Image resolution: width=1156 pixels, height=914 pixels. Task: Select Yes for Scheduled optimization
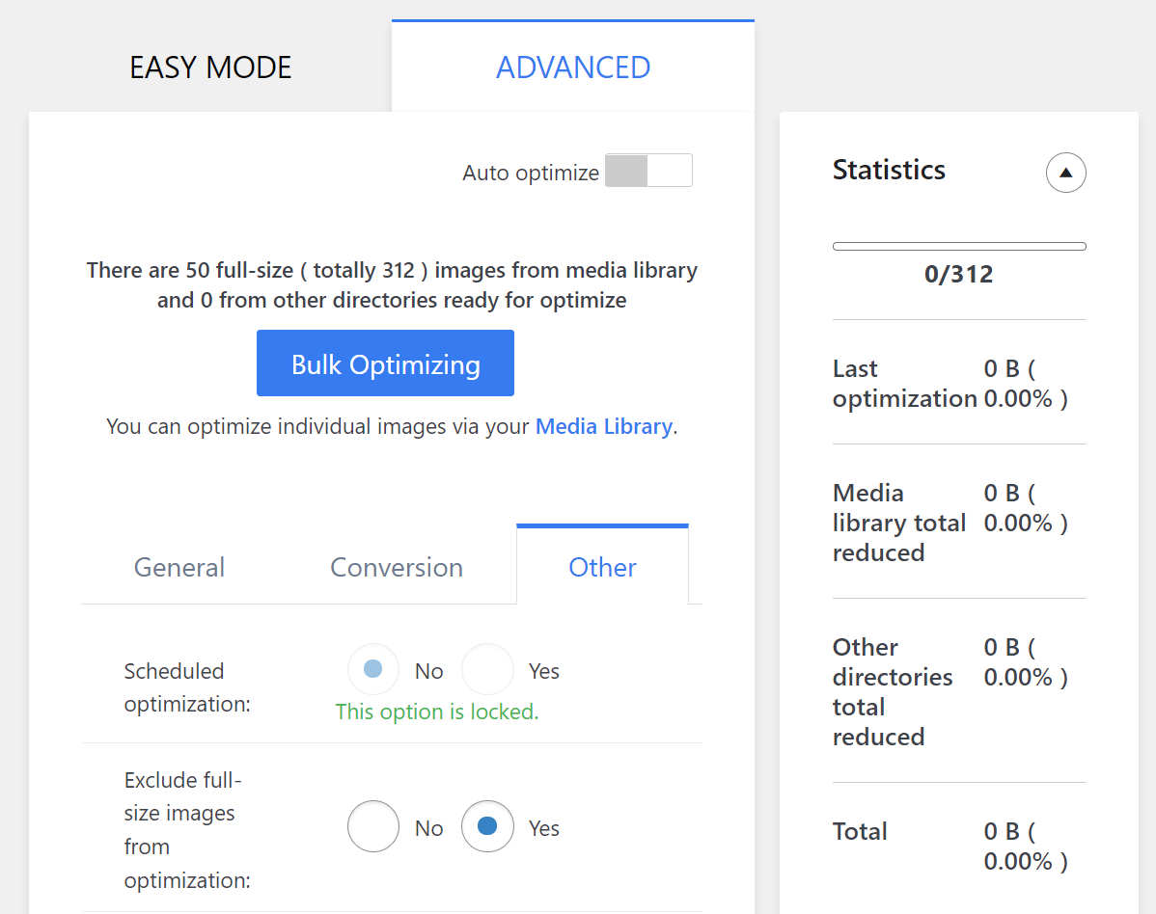487,669
